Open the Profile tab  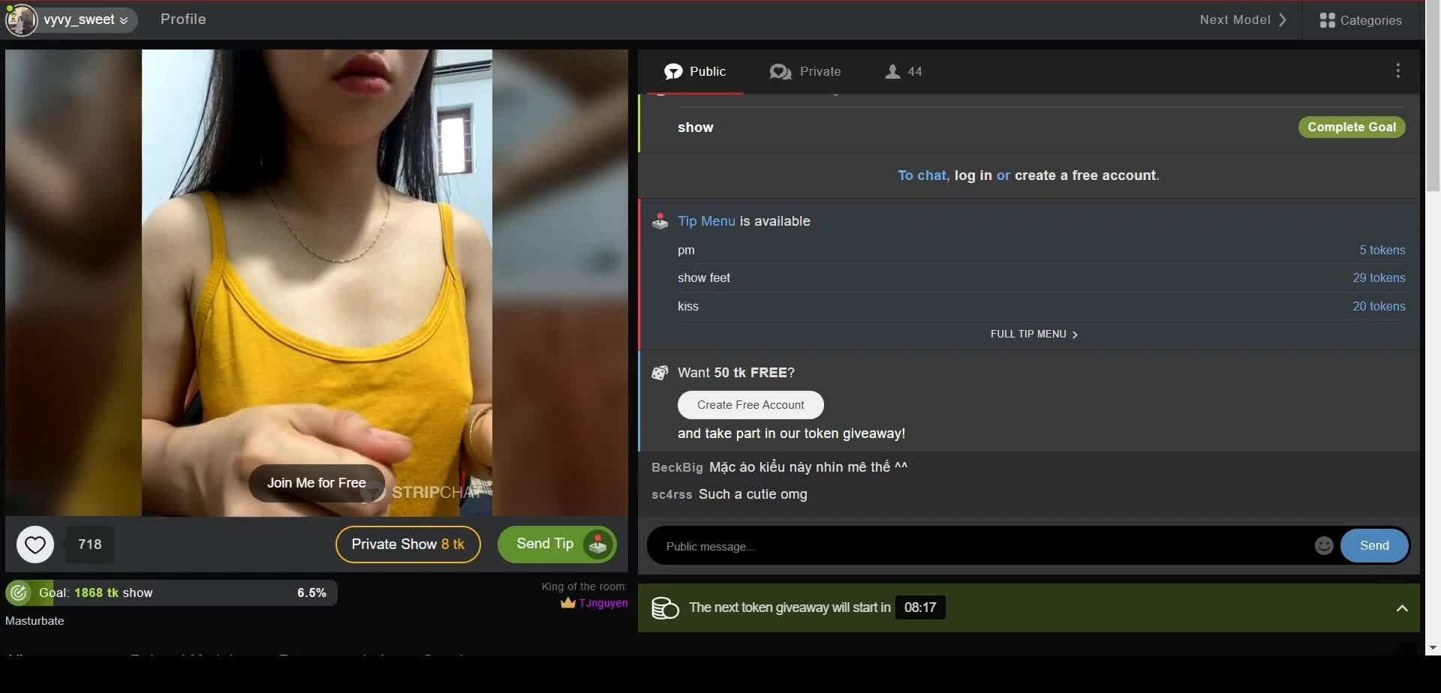pyautogui.click(x=183, y=19)
